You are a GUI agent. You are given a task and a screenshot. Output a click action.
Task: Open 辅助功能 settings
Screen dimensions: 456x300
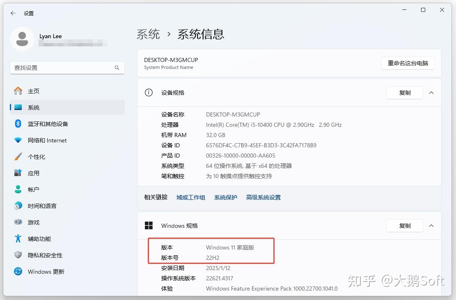pyautogui.click(x=67, y=239)
